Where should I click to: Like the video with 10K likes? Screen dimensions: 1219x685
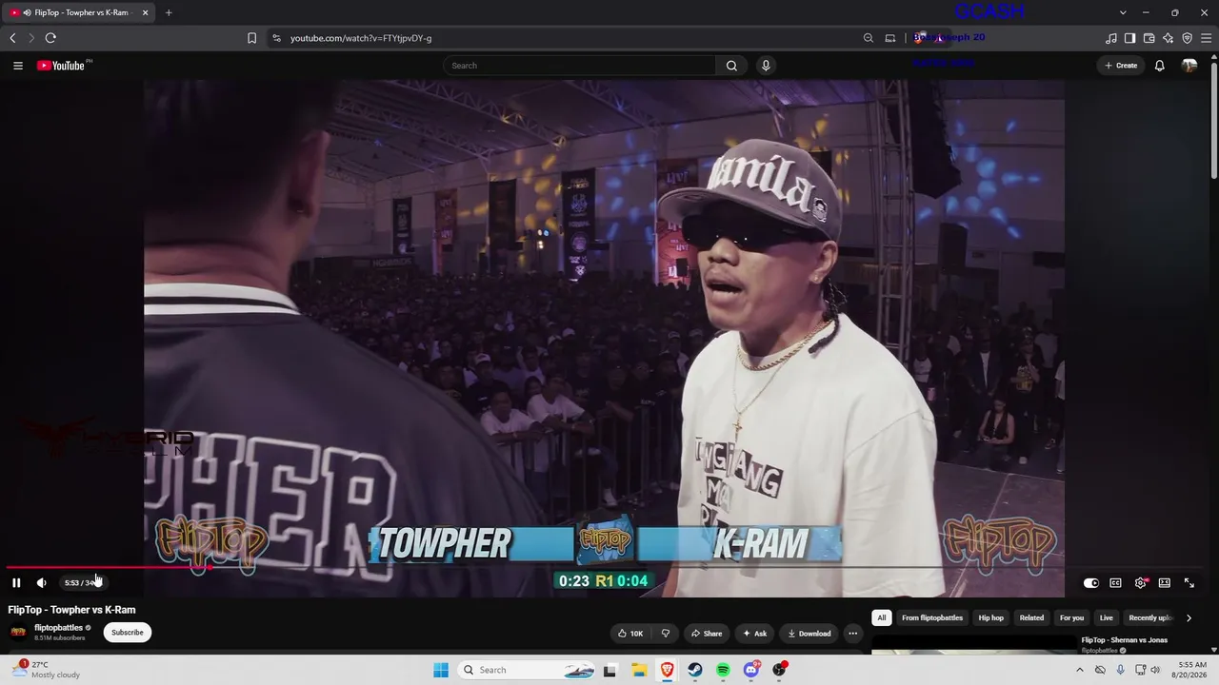click(630, 634)
